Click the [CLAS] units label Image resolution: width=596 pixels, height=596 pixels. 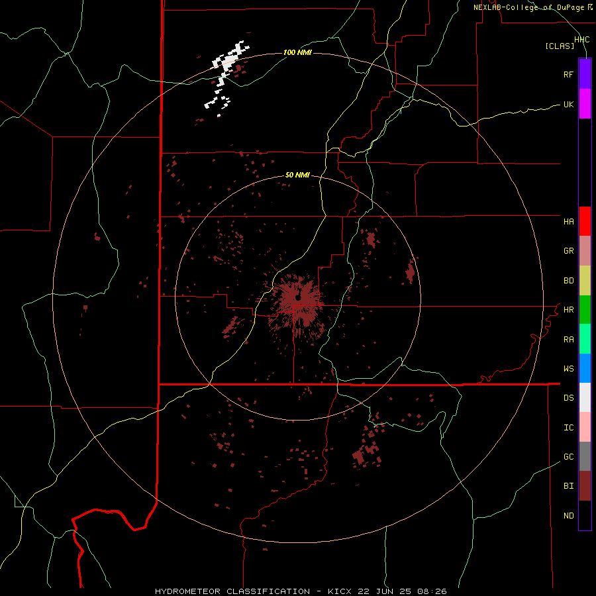560,46
